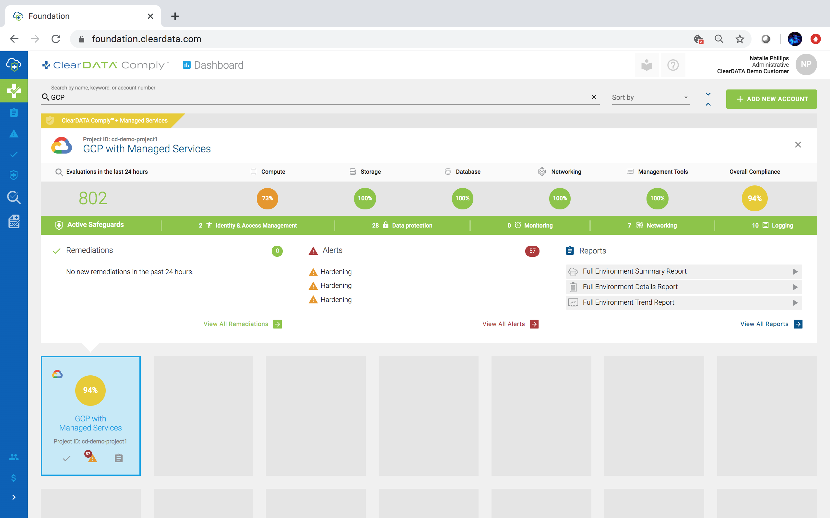Click the red Alerts triangle icon
The image size is (830, 518).
[313, 251]
